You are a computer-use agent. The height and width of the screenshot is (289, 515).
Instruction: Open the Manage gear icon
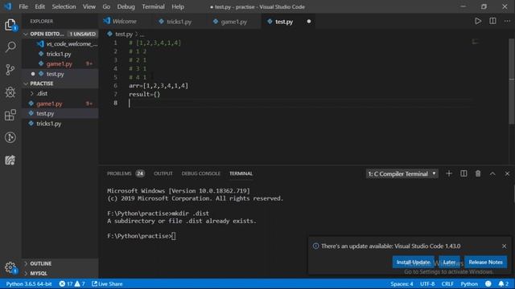pyautogui.click(x=10, y=267)
